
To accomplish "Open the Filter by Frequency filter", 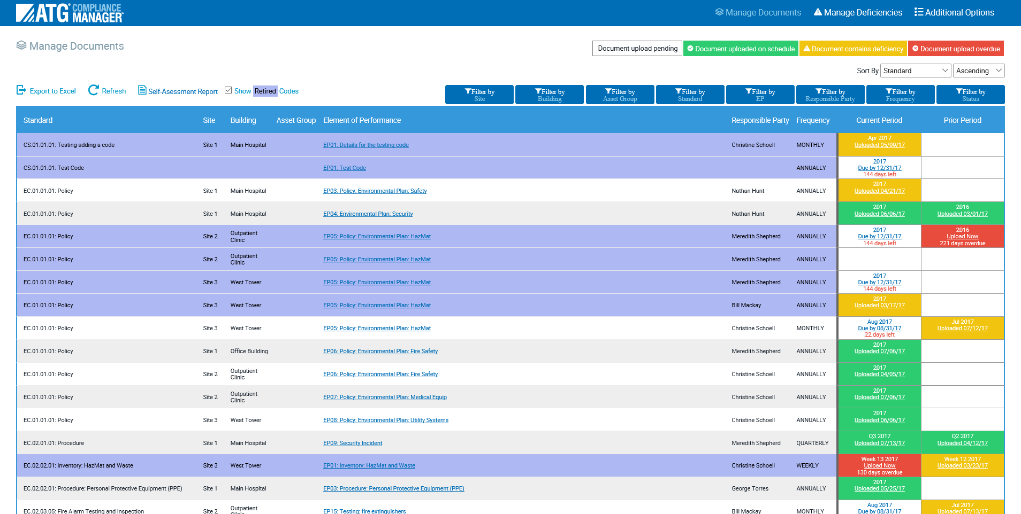I will click(x=901, y=95).
